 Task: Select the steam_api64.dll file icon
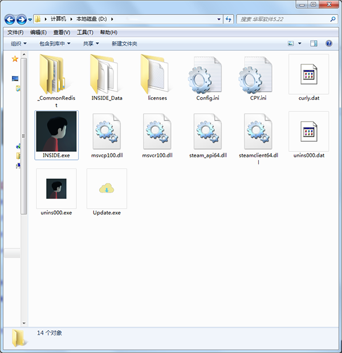point(207,131)
